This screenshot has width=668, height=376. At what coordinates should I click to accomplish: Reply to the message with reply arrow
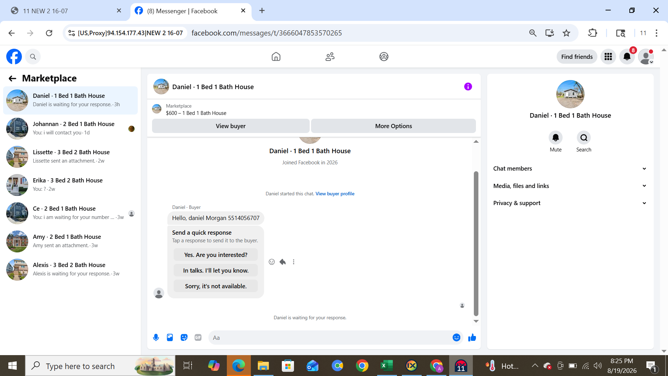(x=283, y=262)
